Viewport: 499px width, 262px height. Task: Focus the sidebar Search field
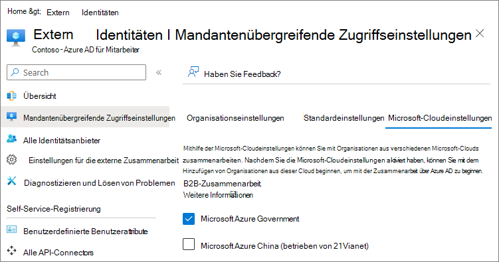76,72
